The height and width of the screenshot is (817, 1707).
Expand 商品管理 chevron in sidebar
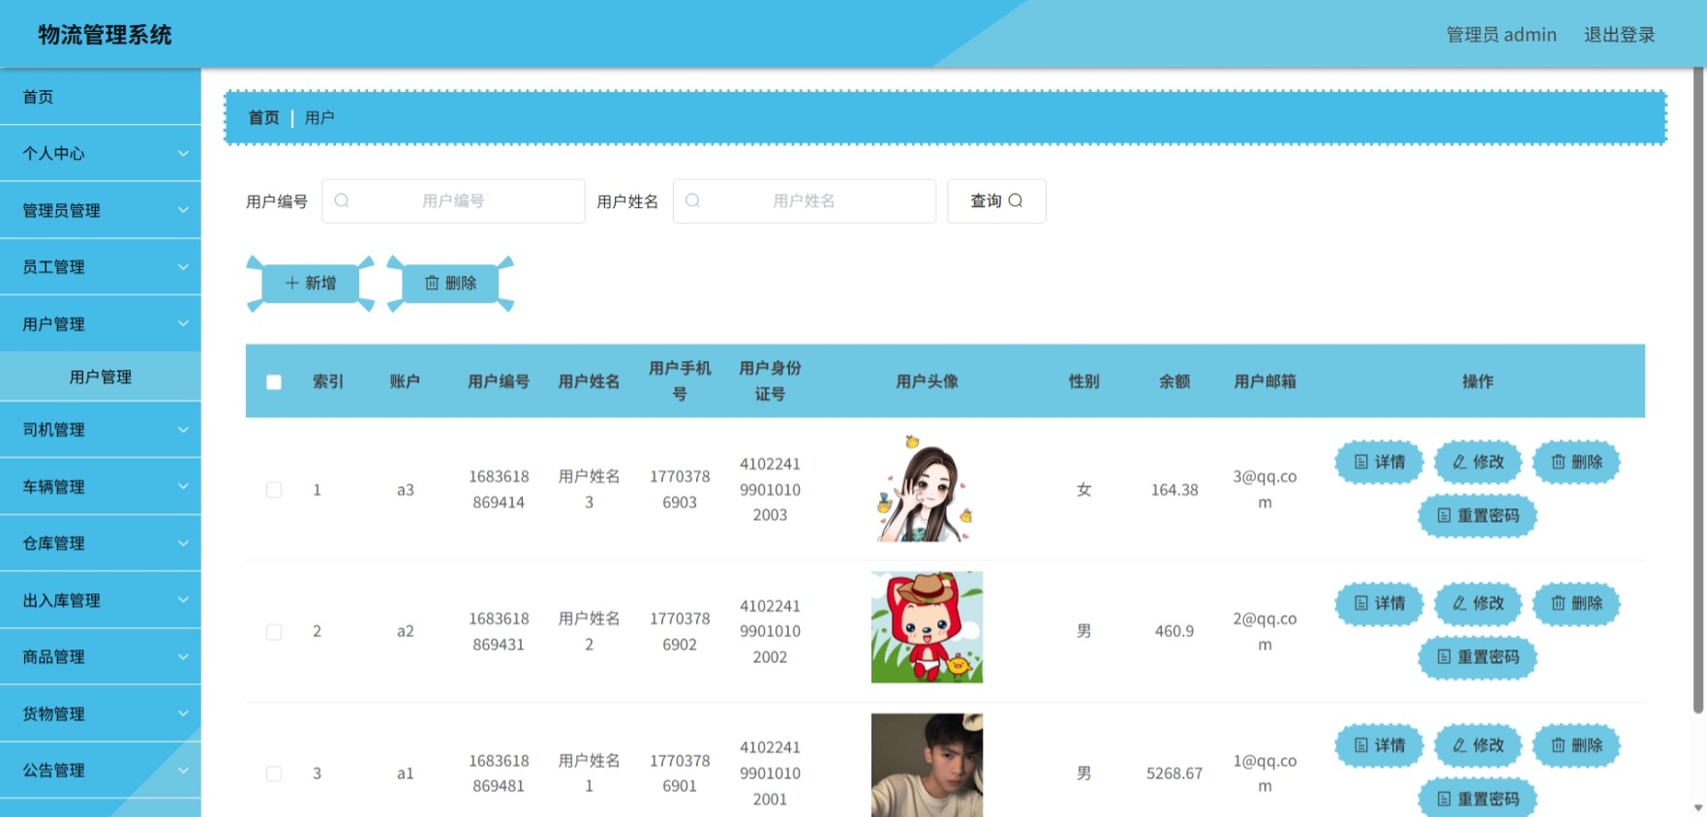click(x=183, y=656)
